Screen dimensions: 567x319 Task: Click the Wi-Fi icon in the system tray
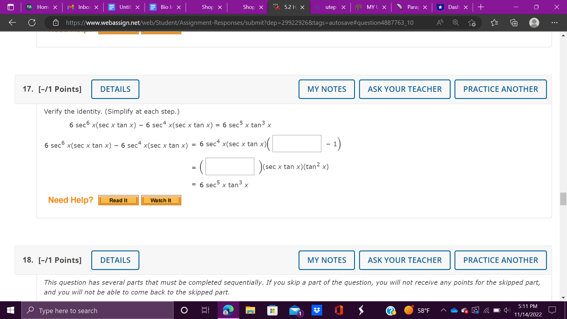click(x=487, y=310)
